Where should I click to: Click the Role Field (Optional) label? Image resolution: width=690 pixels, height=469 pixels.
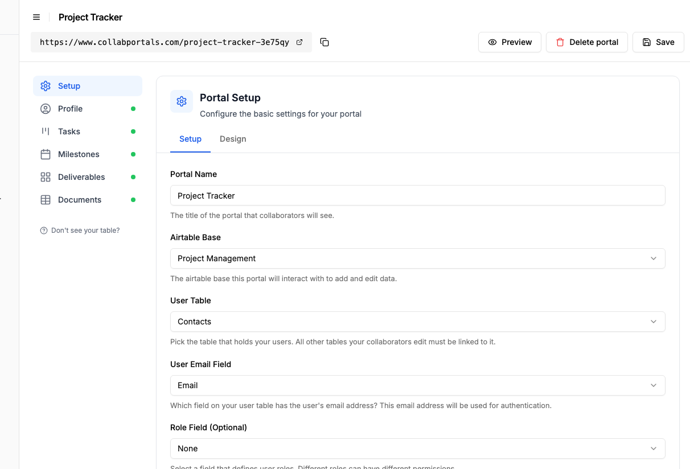pyautogui.click(x=208, y=427)
